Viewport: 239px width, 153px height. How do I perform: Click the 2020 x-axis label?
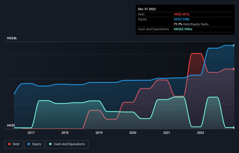point(133,133)
